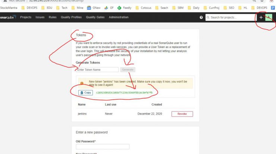Open the CurrProj bookmark folder
This screenshot has width=276, height=154.
coord(211,8)
